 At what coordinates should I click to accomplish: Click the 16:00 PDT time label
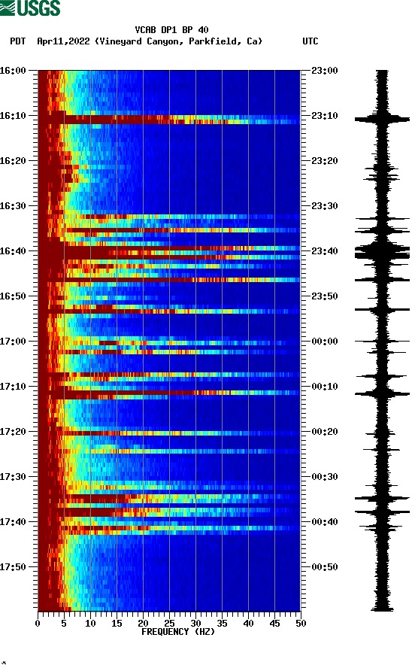[x=14, y=71]
